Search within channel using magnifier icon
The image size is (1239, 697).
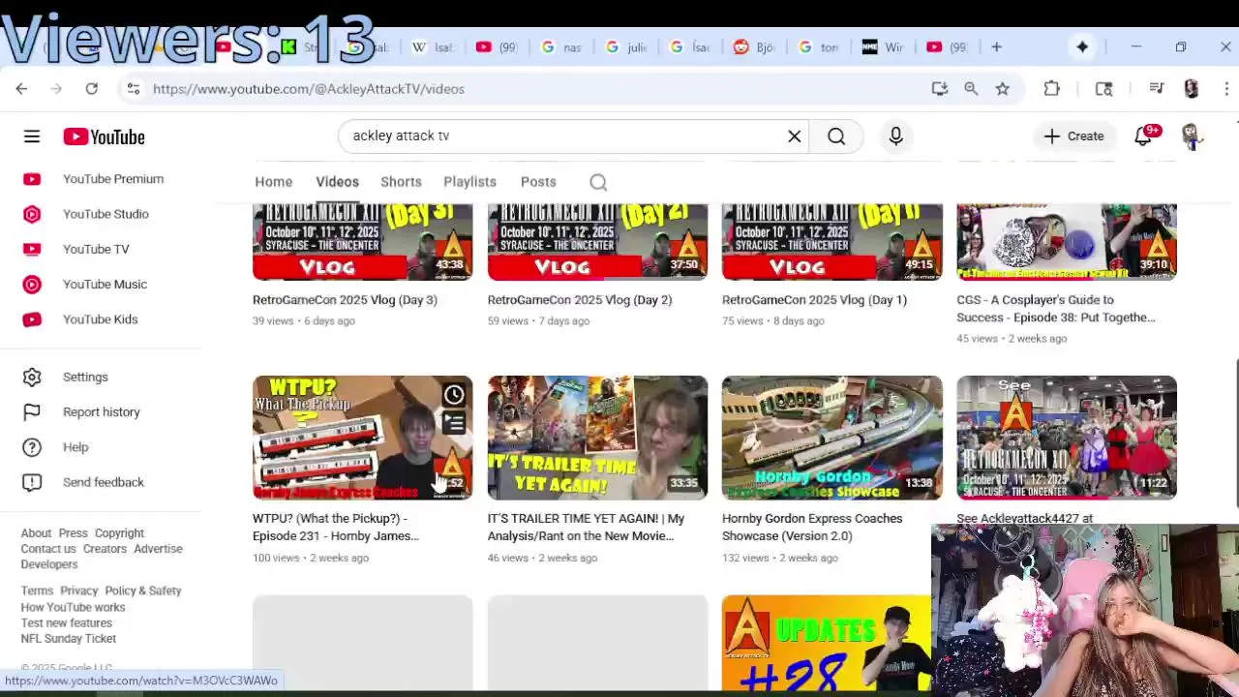(x=598, y=182)
